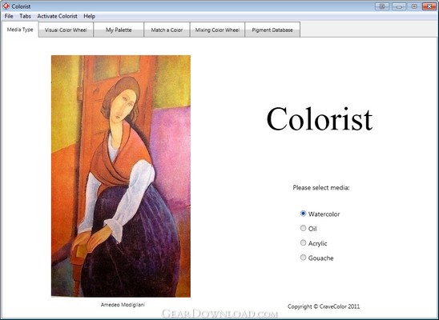Go to the Match a Color tab
This screenshot has width=439, height=320.
(167, 30)
